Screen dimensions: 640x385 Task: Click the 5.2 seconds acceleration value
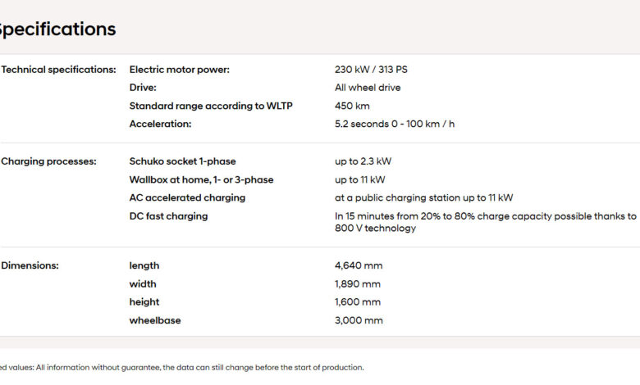click(x=395, y=124)
